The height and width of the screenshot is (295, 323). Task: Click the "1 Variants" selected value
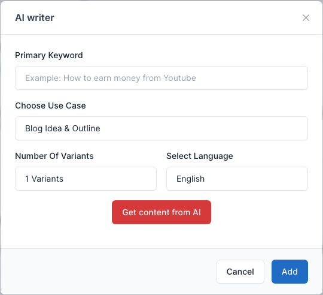click(44, 179)
